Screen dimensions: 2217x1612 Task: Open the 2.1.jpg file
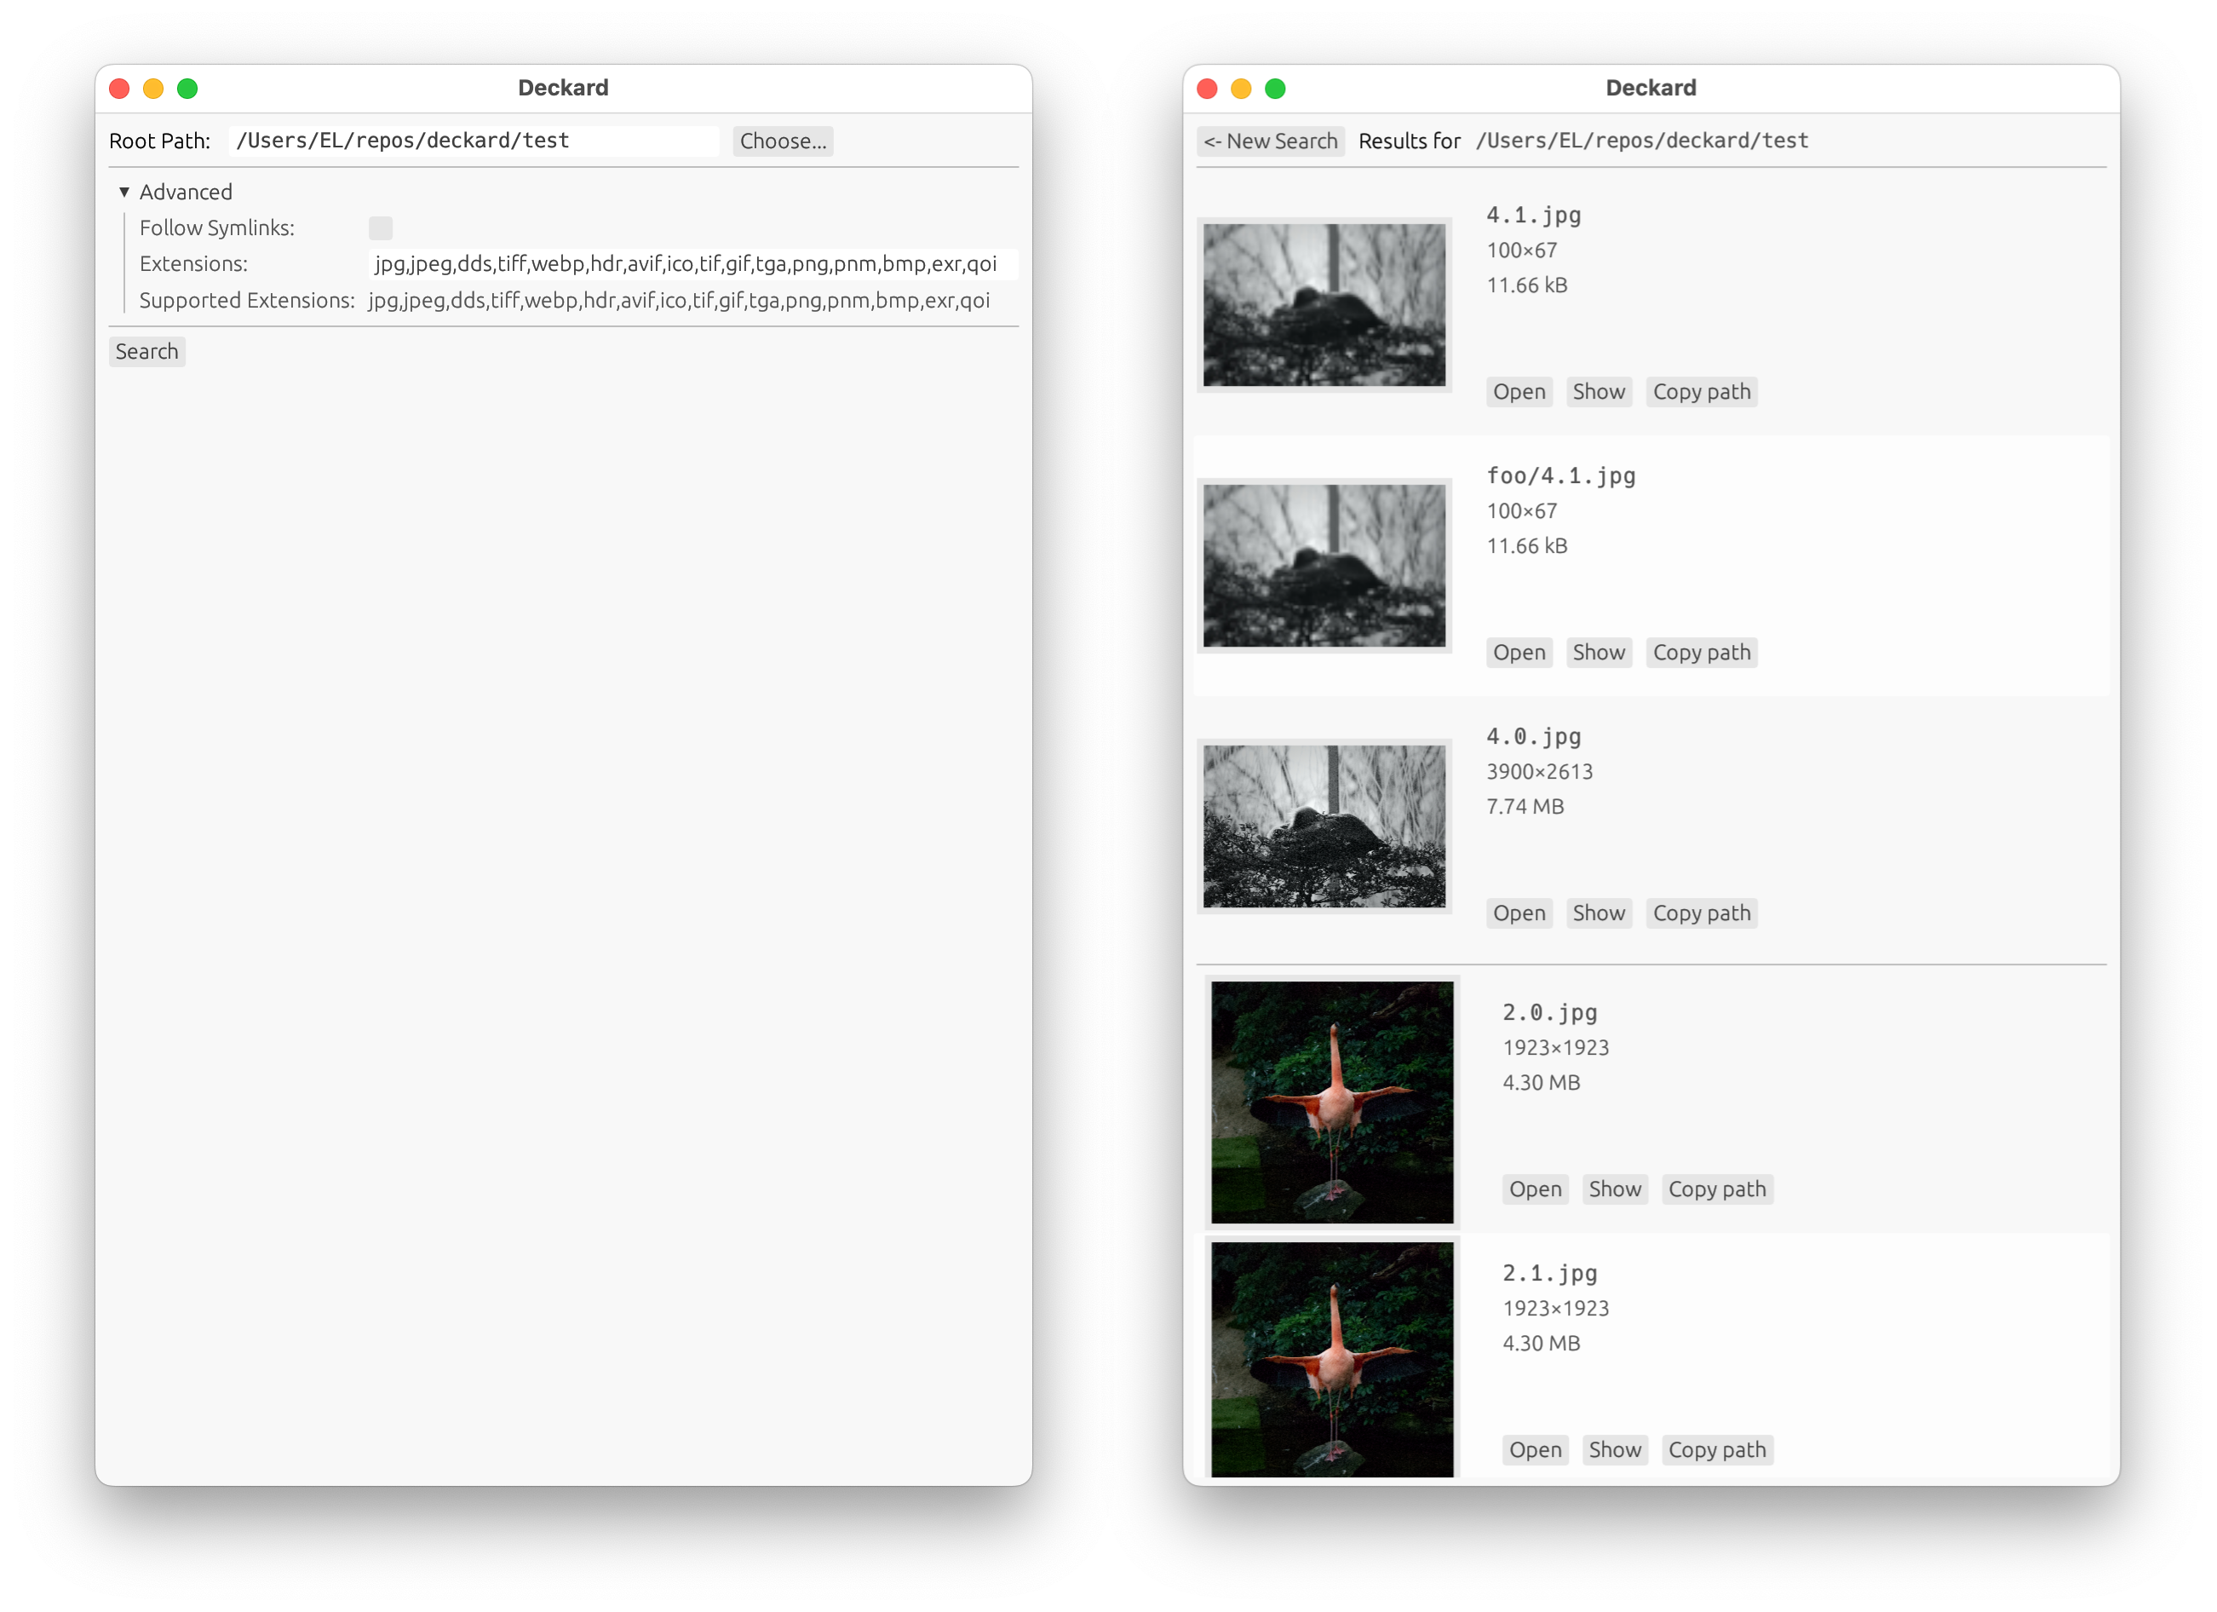tap(1535, 1451)
